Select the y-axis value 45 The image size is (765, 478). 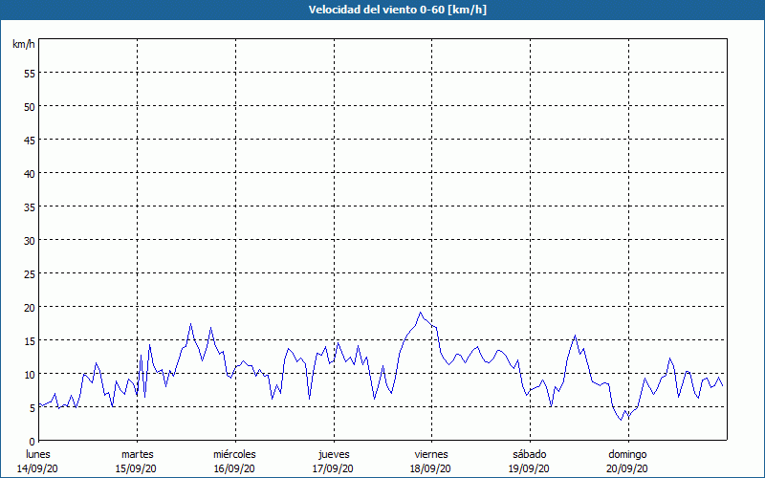click(x=30, y=140)
